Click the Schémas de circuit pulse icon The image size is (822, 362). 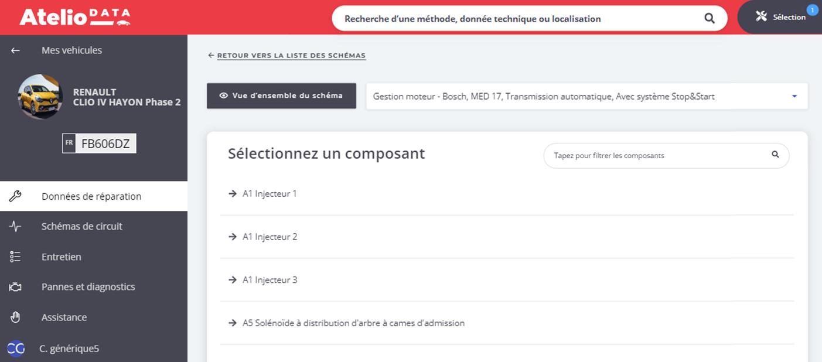(x=16, y=227)
